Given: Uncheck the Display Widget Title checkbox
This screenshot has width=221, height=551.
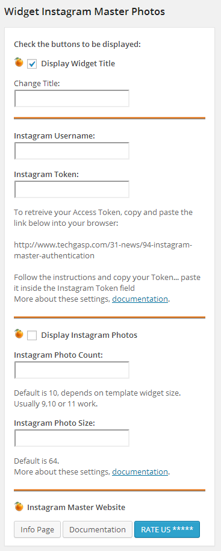Looking at the screenshot, I should click(x=32, y=64).
